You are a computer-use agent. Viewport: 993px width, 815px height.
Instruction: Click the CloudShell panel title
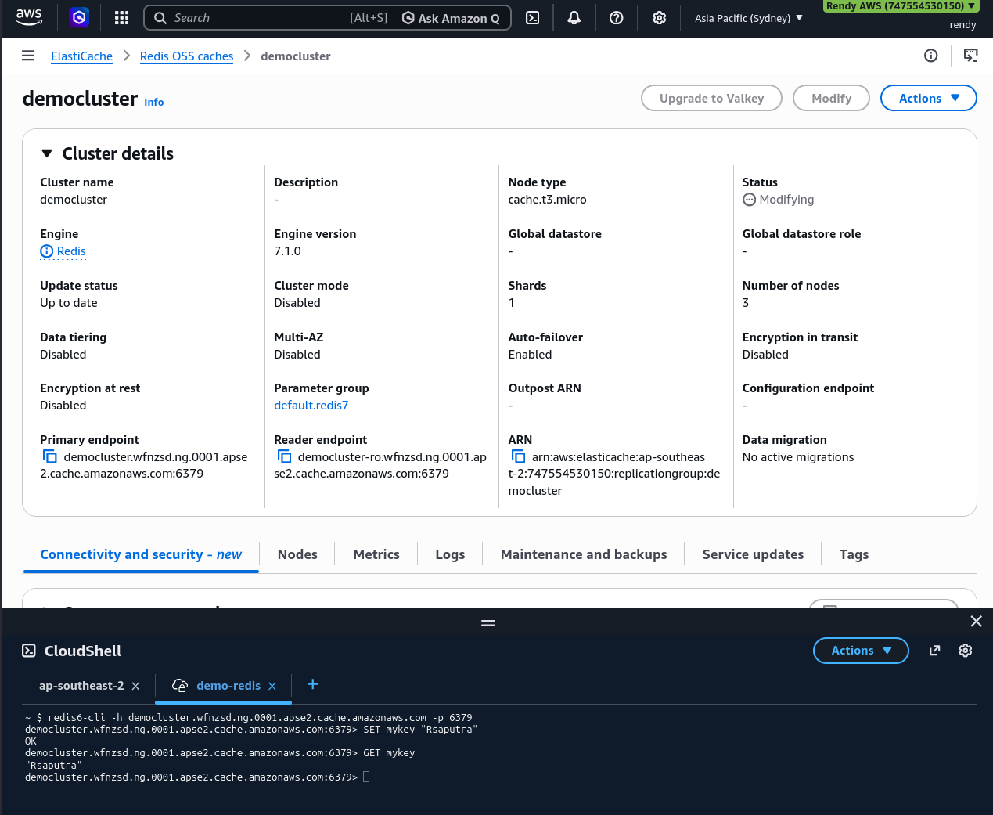click(83, 651)
